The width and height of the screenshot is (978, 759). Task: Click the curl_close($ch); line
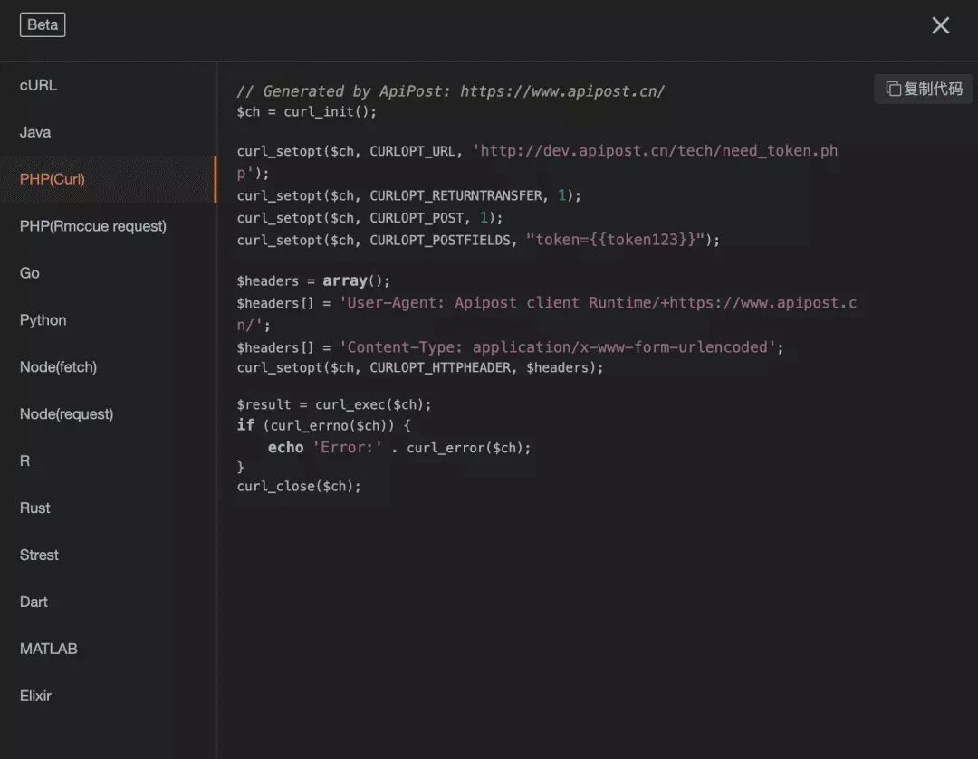(299, 487)
